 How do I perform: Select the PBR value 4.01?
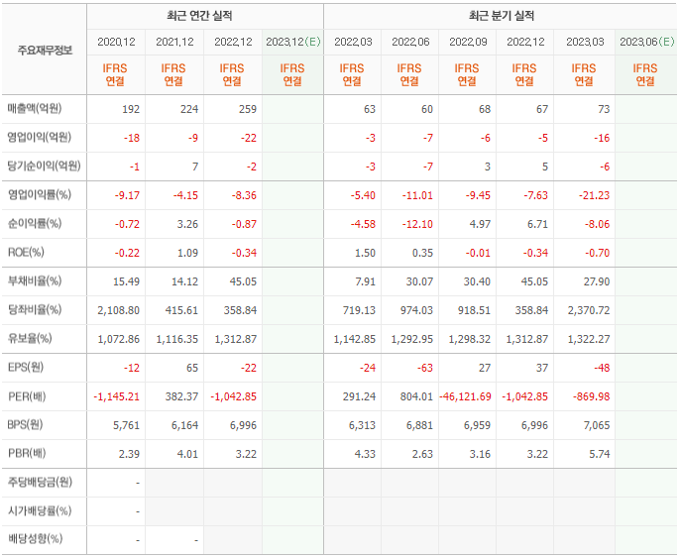(x=187, y=454)
